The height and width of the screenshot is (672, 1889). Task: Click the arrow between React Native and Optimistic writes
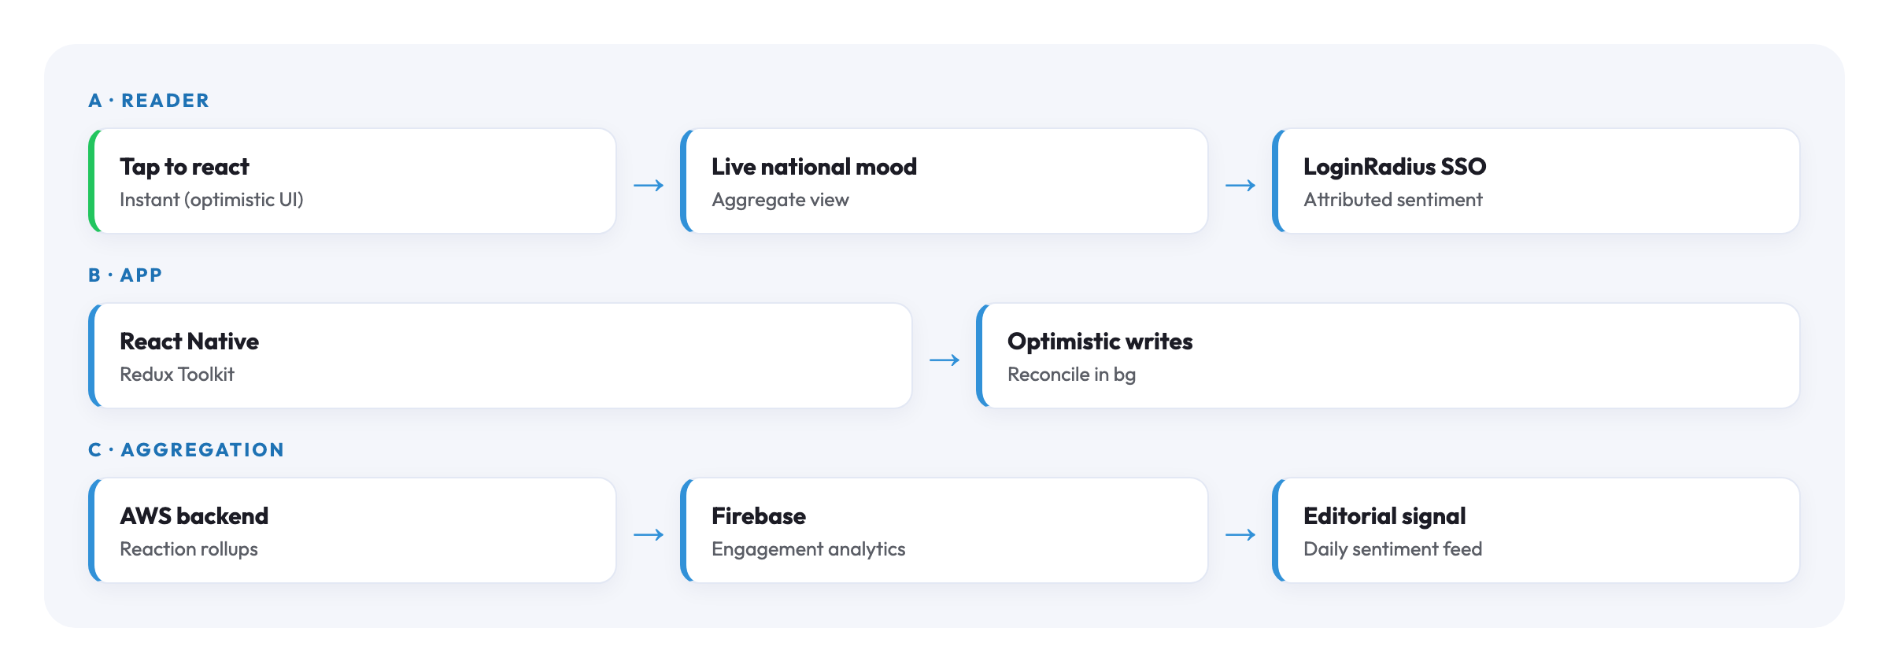[944, 360]
